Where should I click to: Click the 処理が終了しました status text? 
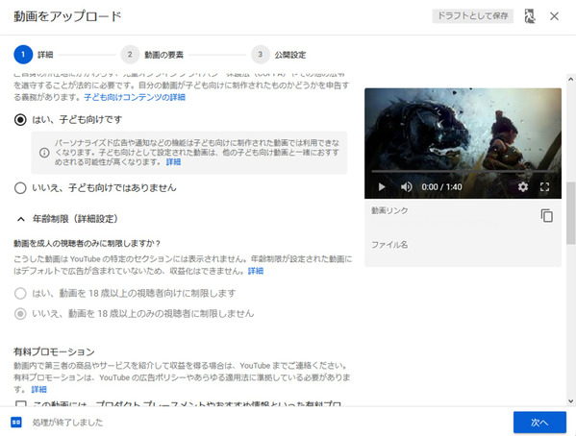click(x=67, y=423)
